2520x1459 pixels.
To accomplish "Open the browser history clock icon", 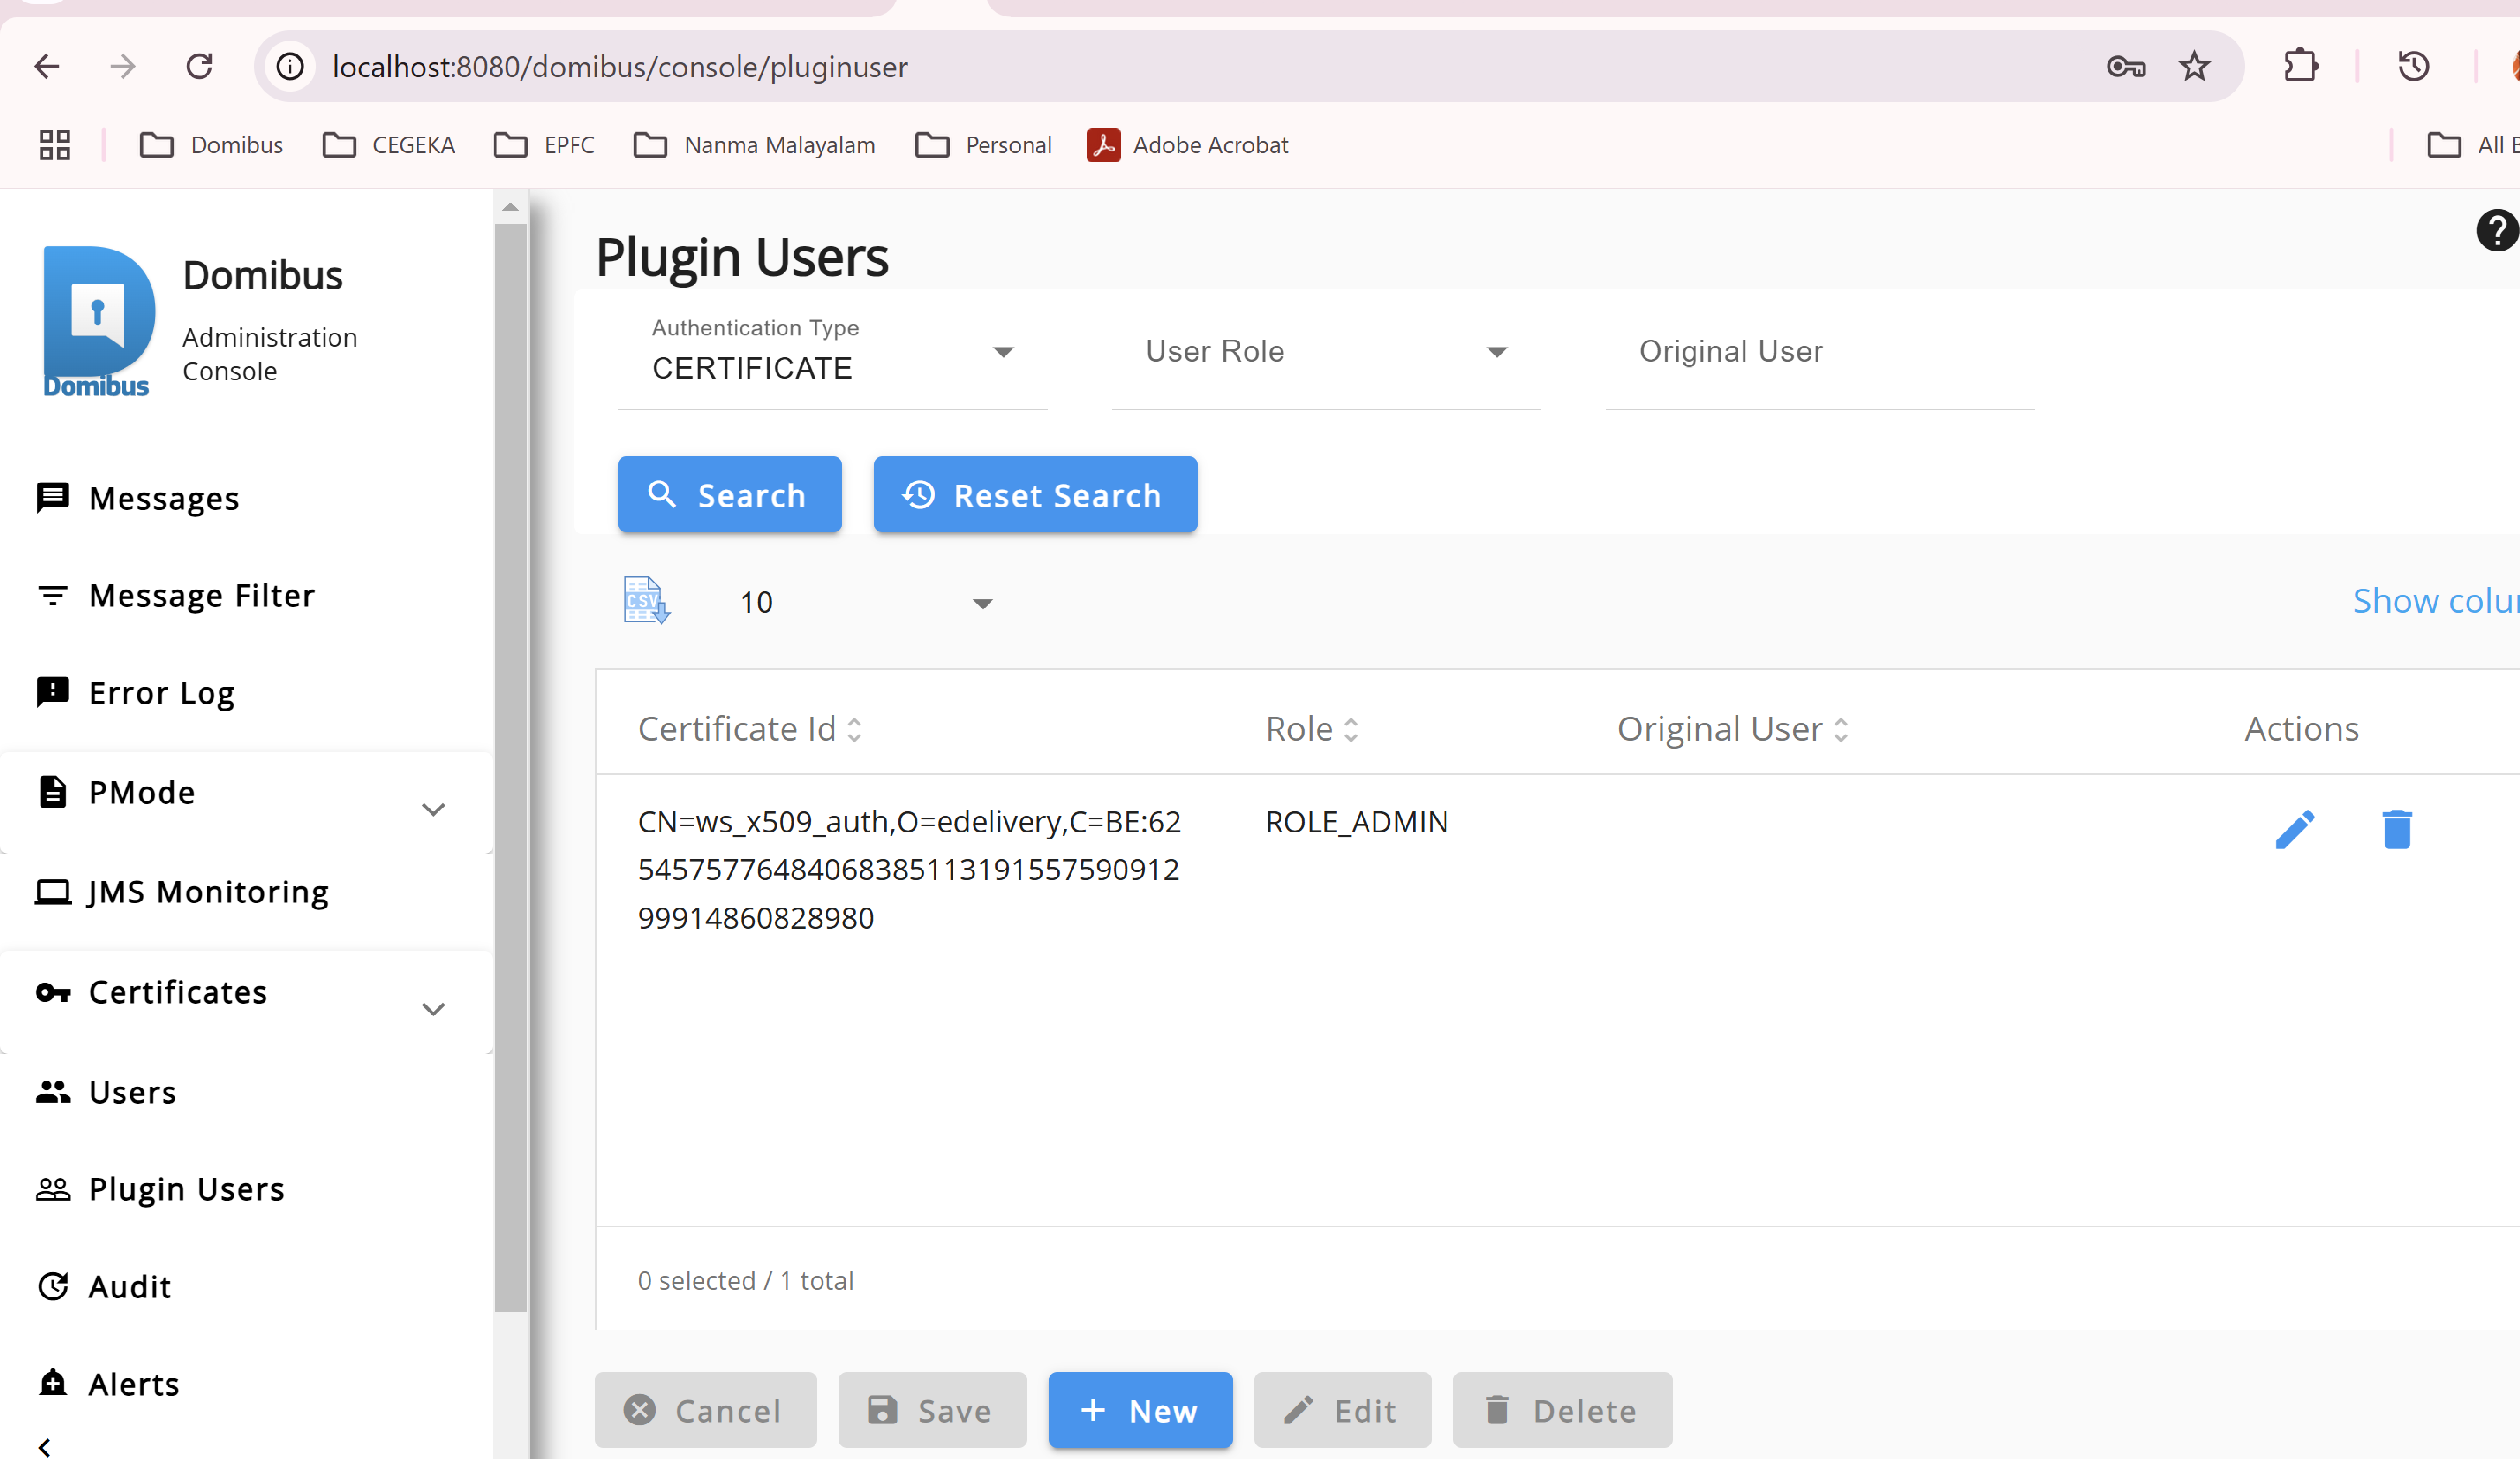I will click(x=2414, y=67).
